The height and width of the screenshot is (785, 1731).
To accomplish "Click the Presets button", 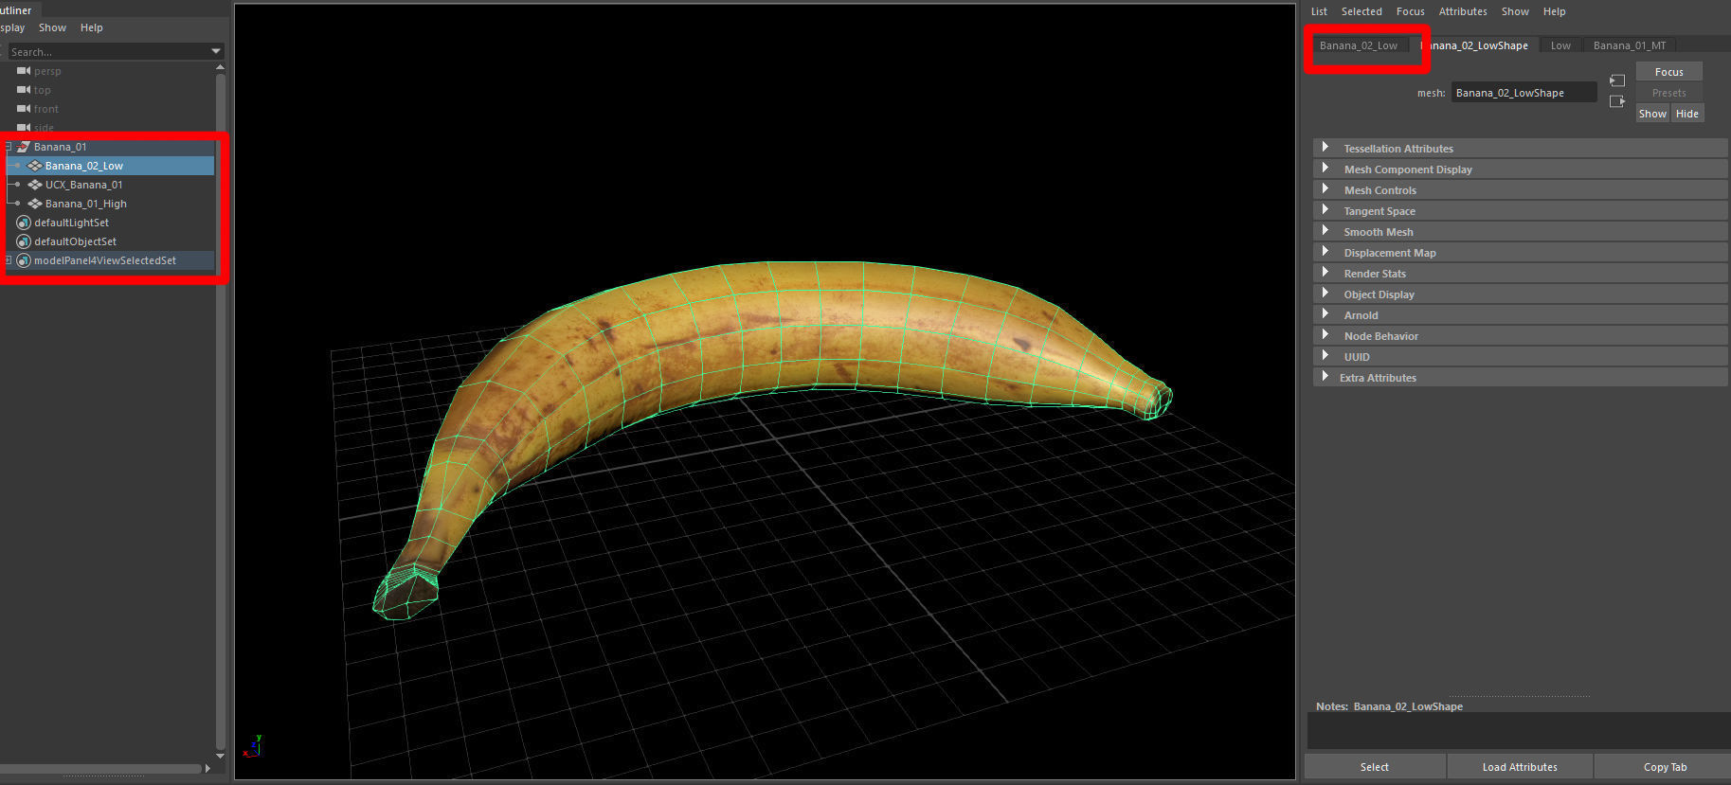I will pos(1668,93).
